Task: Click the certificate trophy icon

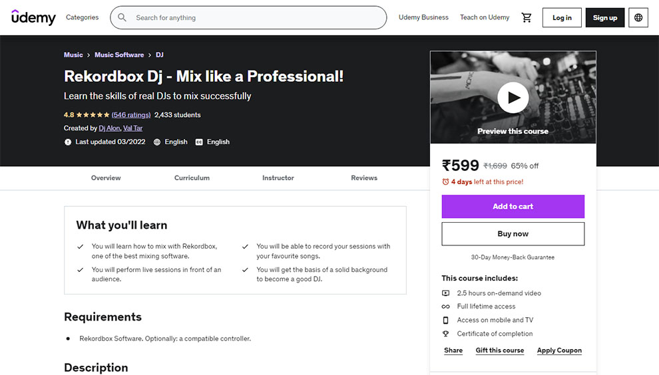Action: 445,333
